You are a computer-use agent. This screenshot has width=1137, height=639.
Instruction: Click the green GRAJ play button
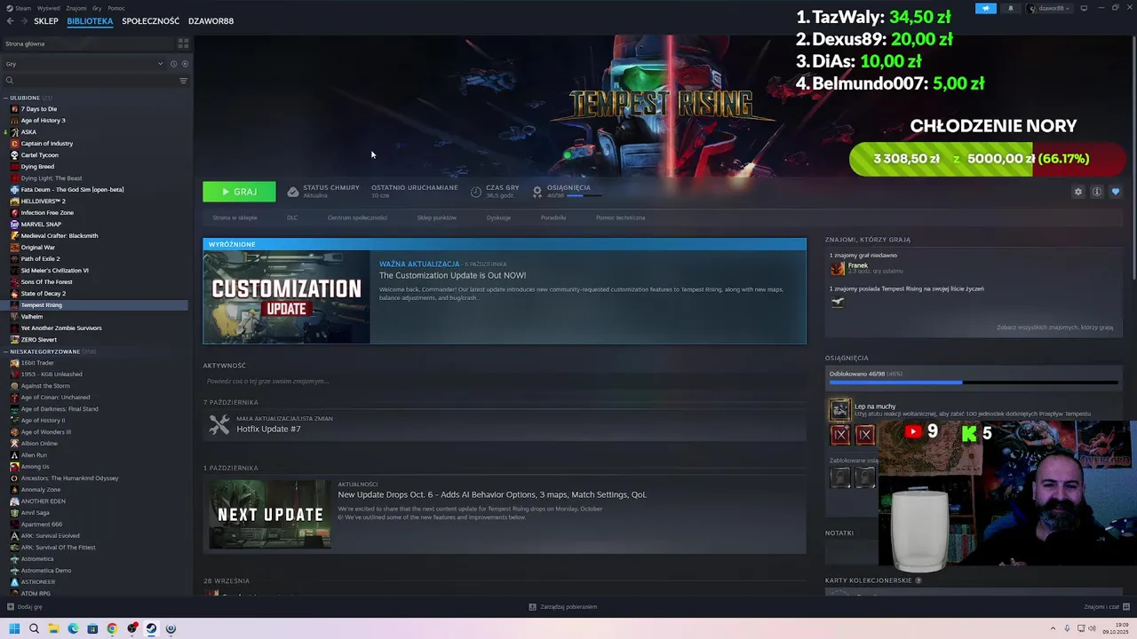239,192
